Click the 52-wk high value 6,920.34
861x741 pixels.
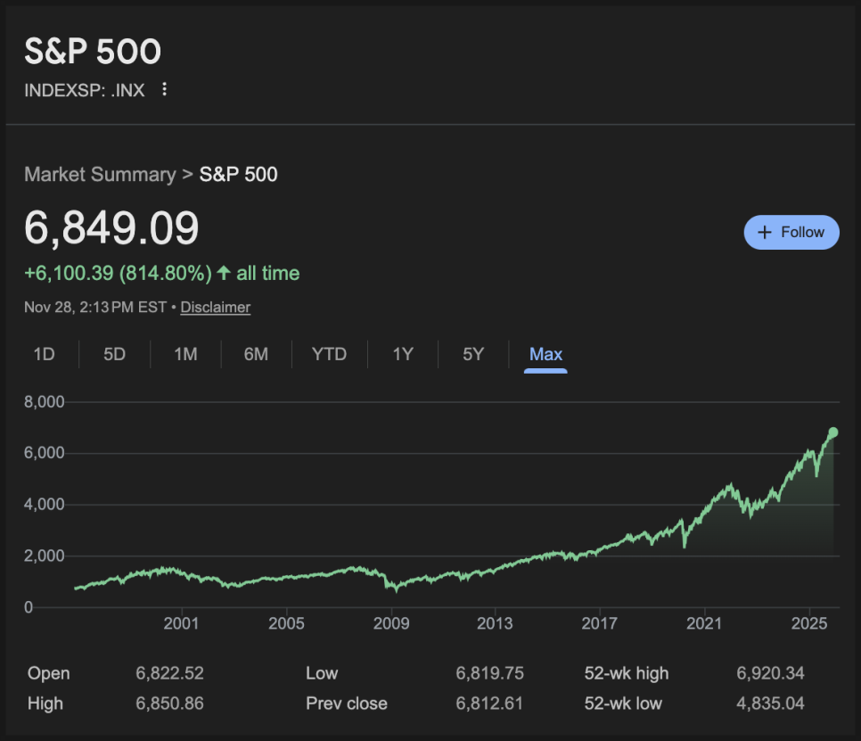770,673
